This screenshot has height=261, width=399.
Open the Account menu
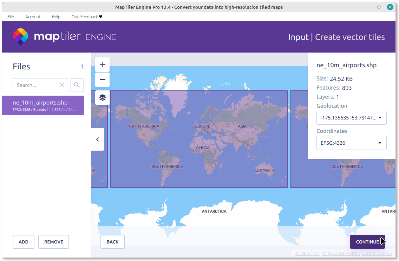click(33, 17)
